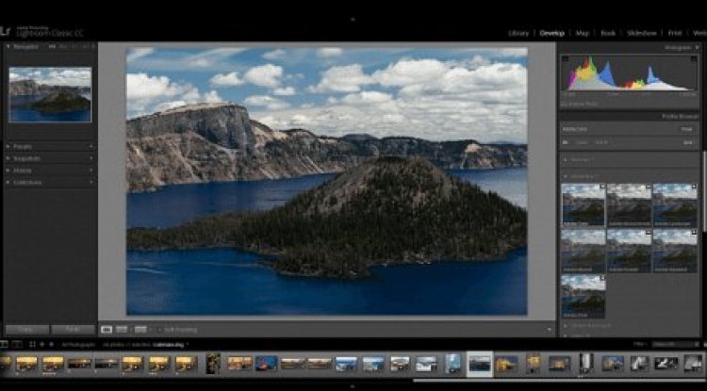Click the grid view icon above filmstrip
This screenshot has width=707, height=391.
click(32, 344)
